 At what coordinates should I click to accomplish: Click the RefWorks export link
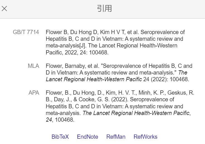145,137
